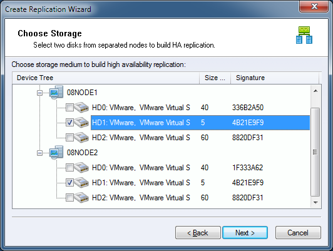
Task: Uncheck the HD1 checkbox under 08NODE2
Action: pyautogui.click(x=69, y=182)
